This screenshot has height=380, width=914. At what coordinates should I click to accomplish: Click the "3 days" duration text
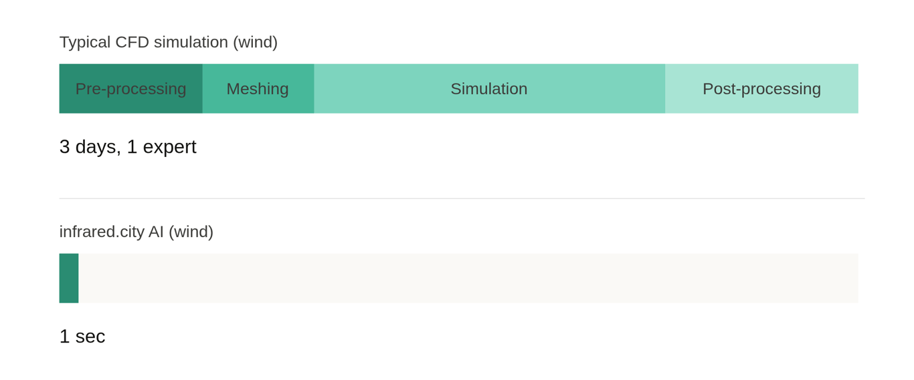[x=90, y=147]
